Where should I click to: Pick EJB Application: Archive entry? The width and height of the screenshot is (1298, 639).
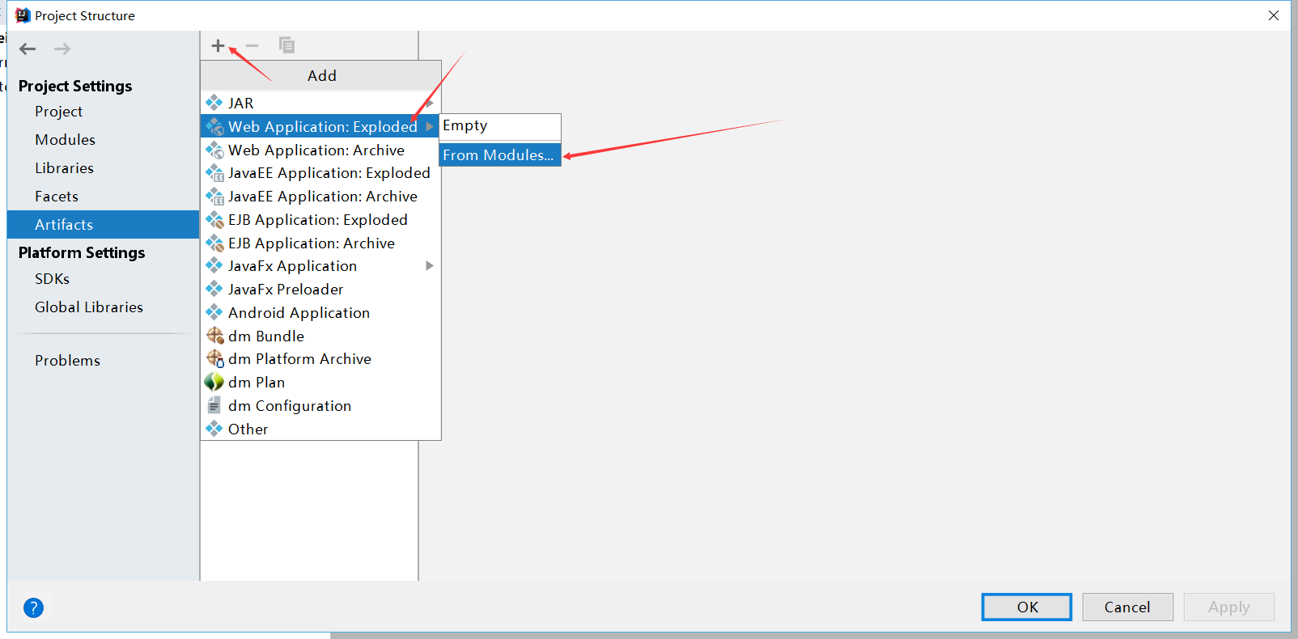pos(320,243)
